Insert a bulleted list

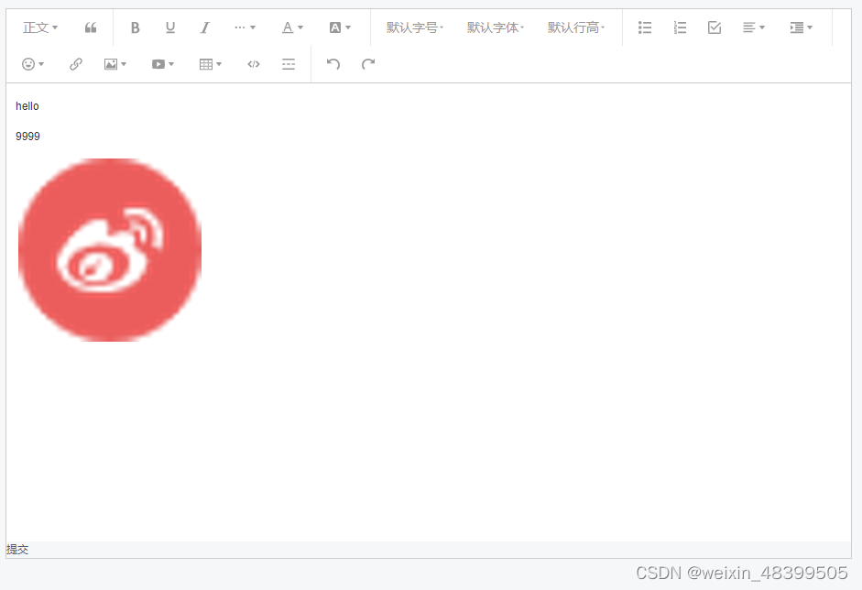tap(645, 27)
